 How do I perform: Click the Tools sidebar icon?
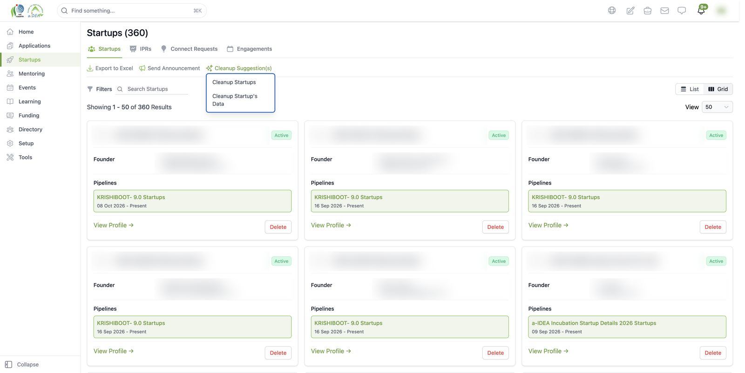(x=10, y=157)
